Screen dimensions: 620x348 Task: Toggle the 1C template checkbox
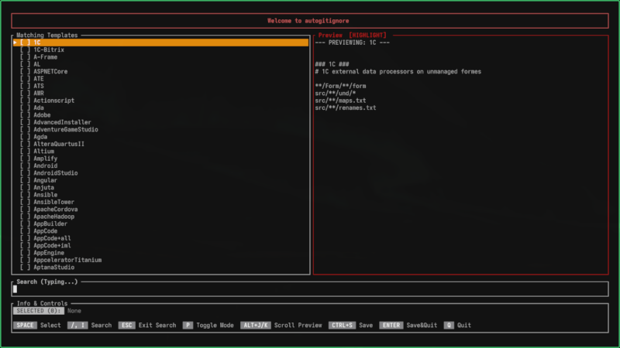click(x=25, y=43)
